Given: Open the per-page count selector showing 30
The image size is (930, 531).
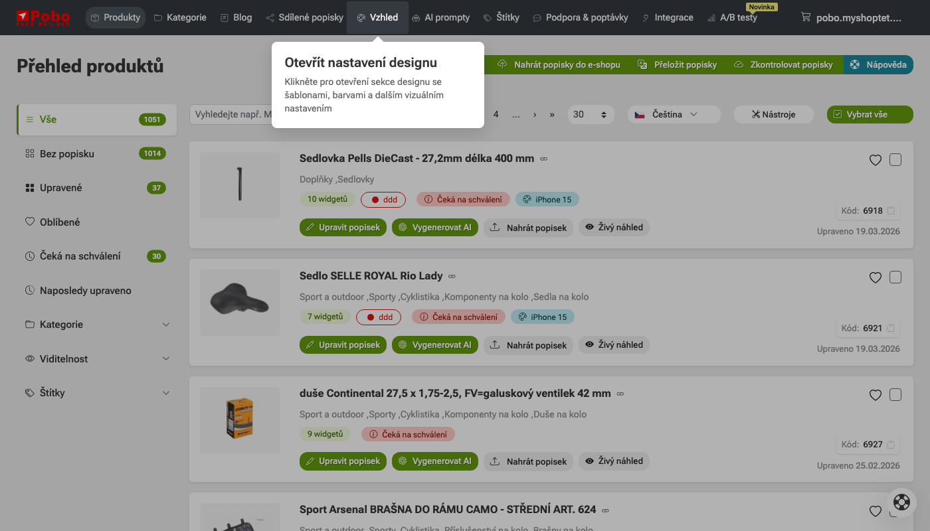Looking at the screenshot, I should point(590,114).
